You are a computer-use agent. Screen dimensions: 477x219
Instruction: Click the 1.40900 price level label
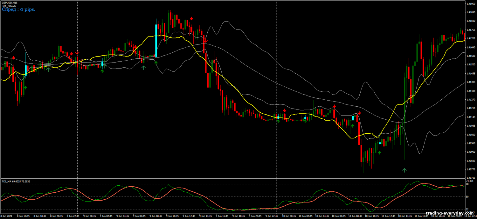pyautogui.click(x=470, y=152)
